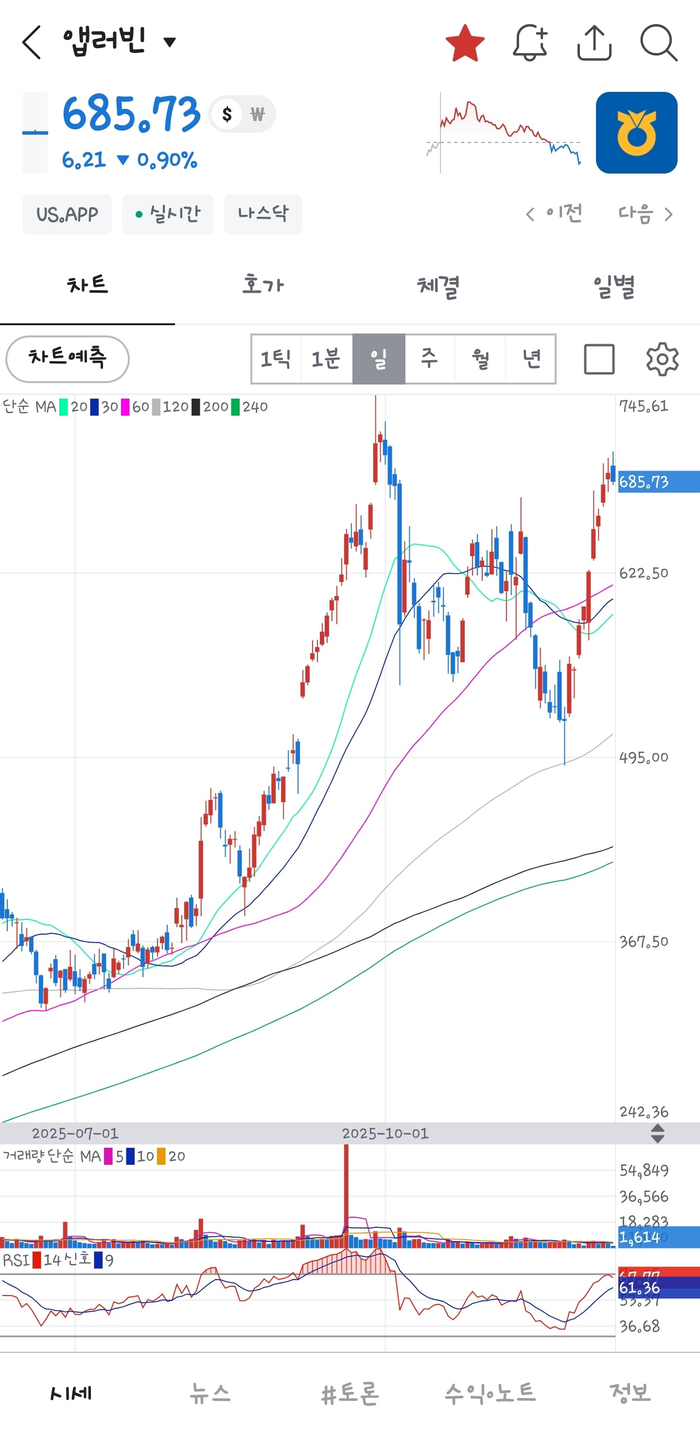Tap the back arrow icon
Viewport: 700px width, 1437px height.
32,42
